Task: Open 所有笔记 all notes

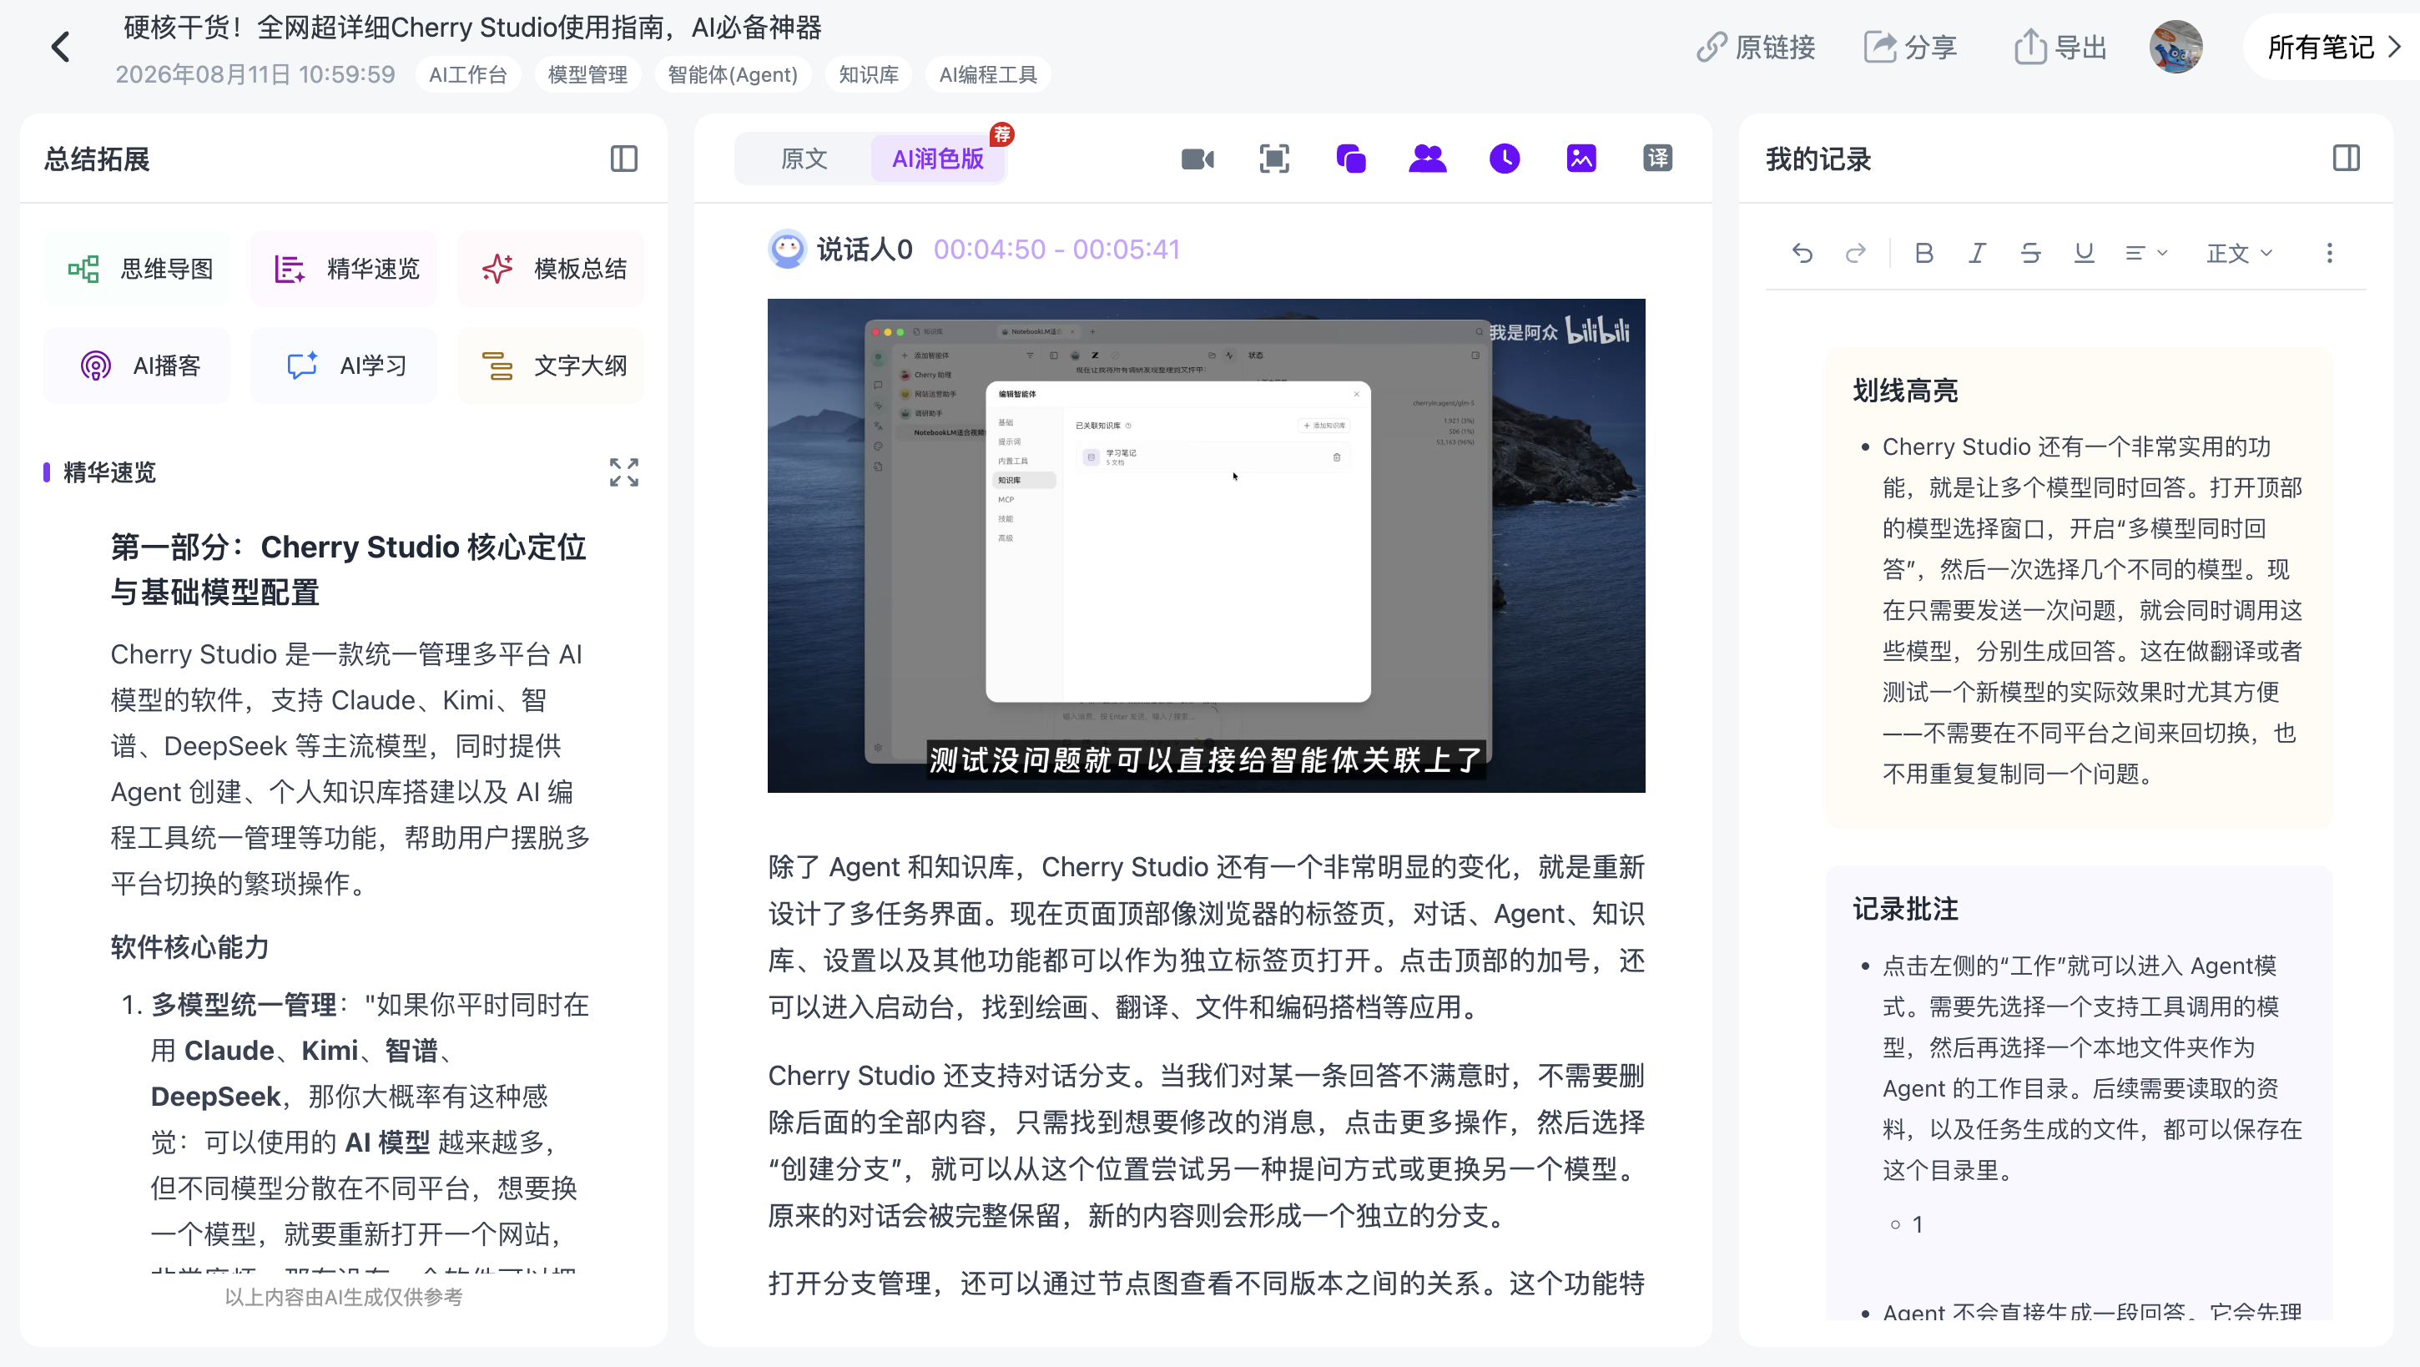Action: coord(2332,47)
